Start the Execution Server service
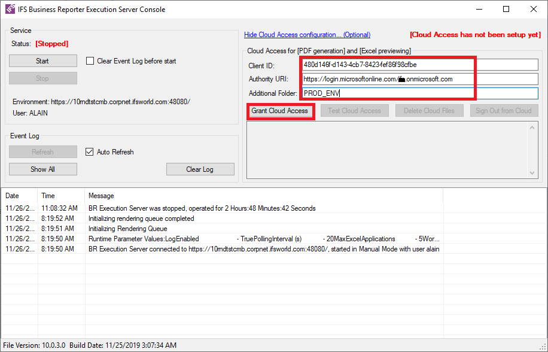The height and width of the screenshot is (352, 548). 43,61
